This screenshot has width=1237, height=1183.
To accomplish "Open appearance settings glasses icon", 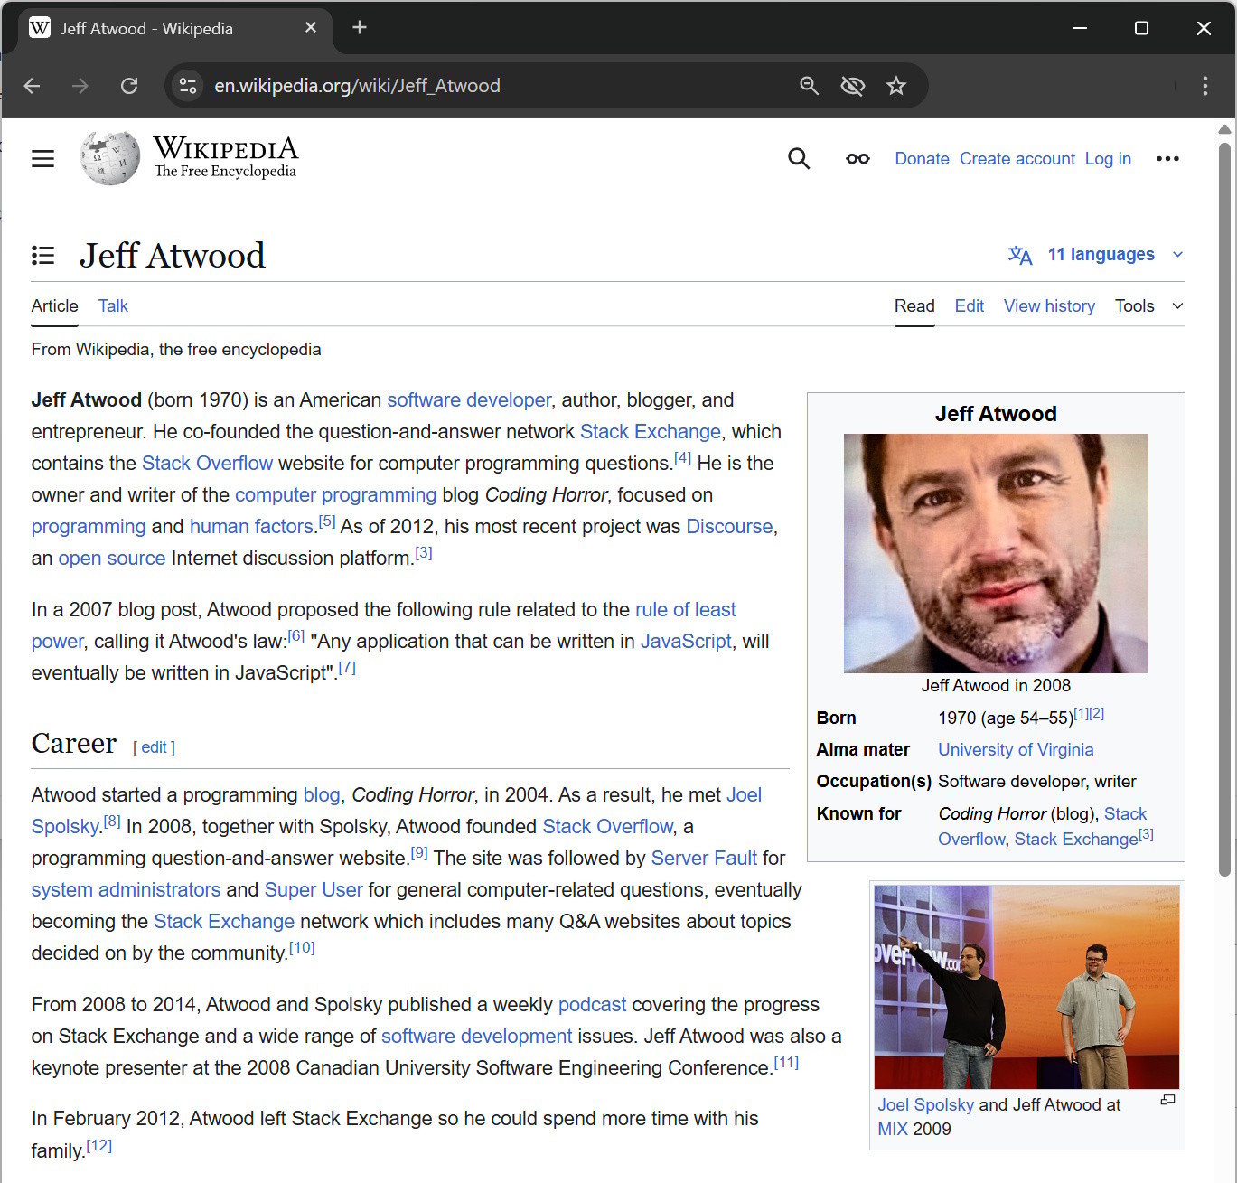I will pyautogui.click(x=857, y=159).
